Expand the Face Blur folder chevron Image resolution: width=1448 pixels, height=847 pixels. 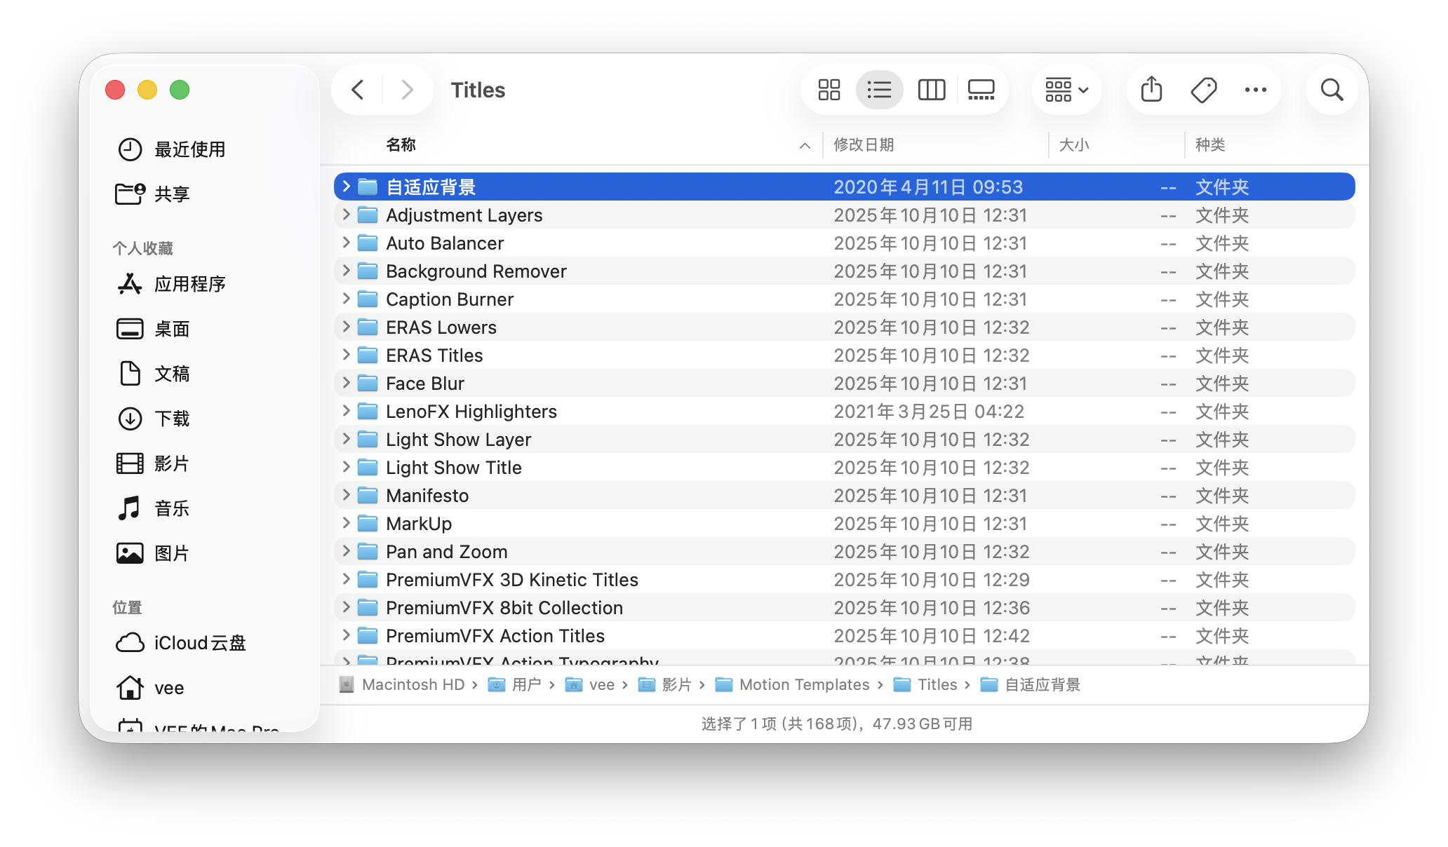346,383
